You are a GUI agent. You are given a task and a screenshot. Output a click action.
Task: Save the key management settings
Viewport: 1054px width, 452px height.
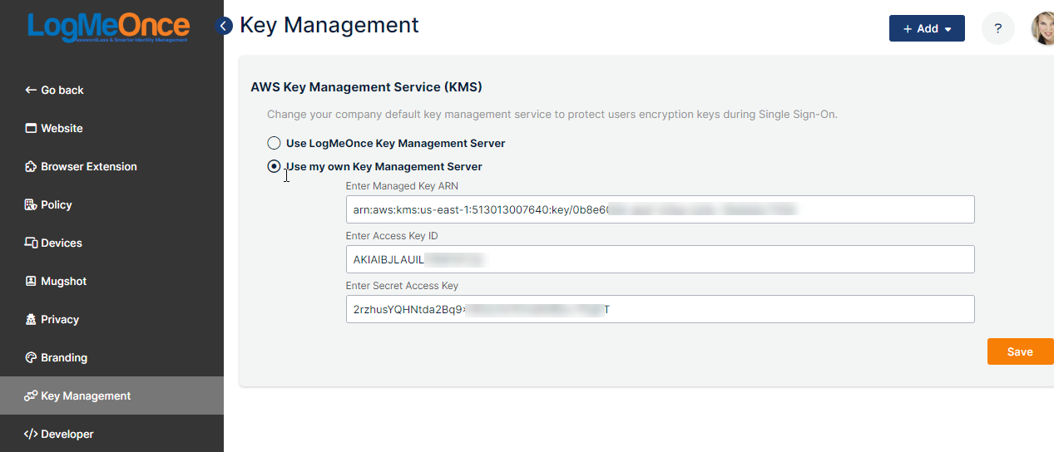click(x=1020, y=351)
